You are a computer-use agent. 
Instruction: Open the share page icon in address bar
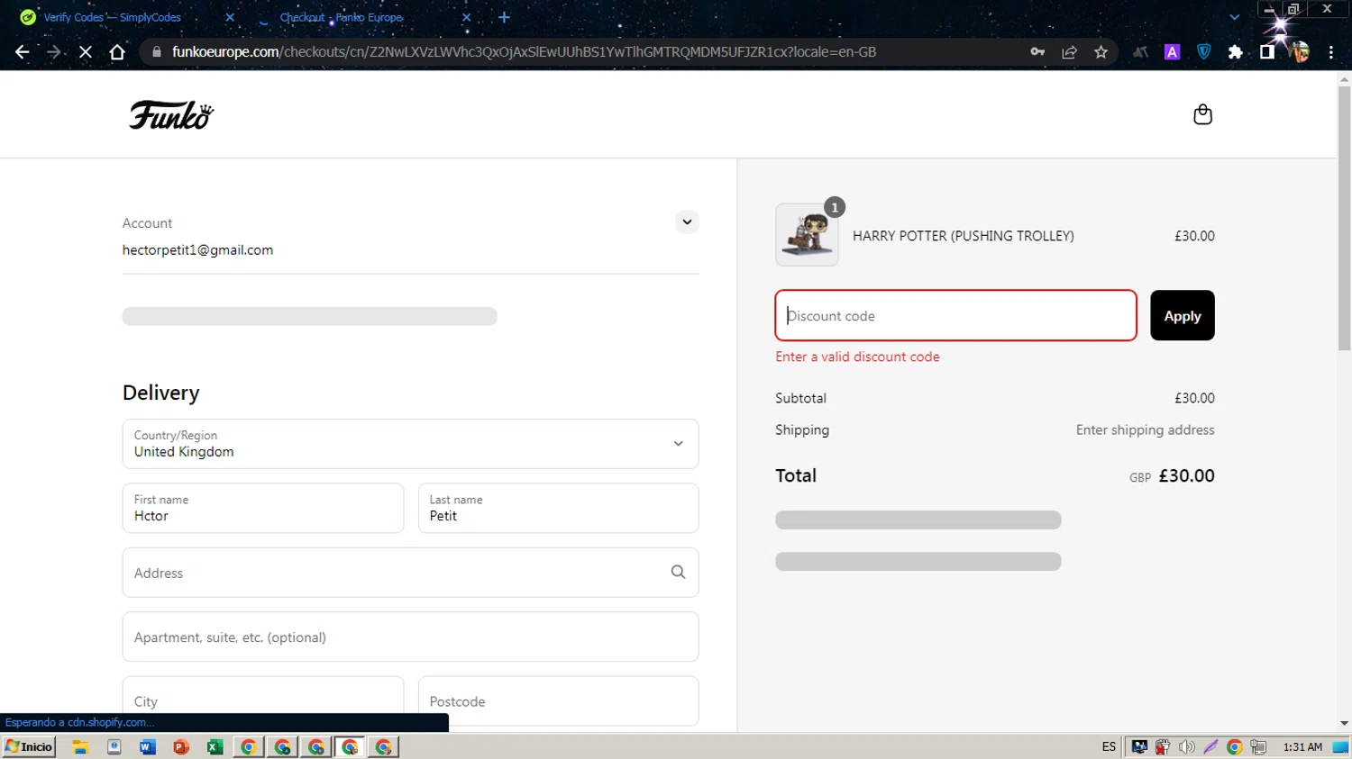(x=1069, y=52)
